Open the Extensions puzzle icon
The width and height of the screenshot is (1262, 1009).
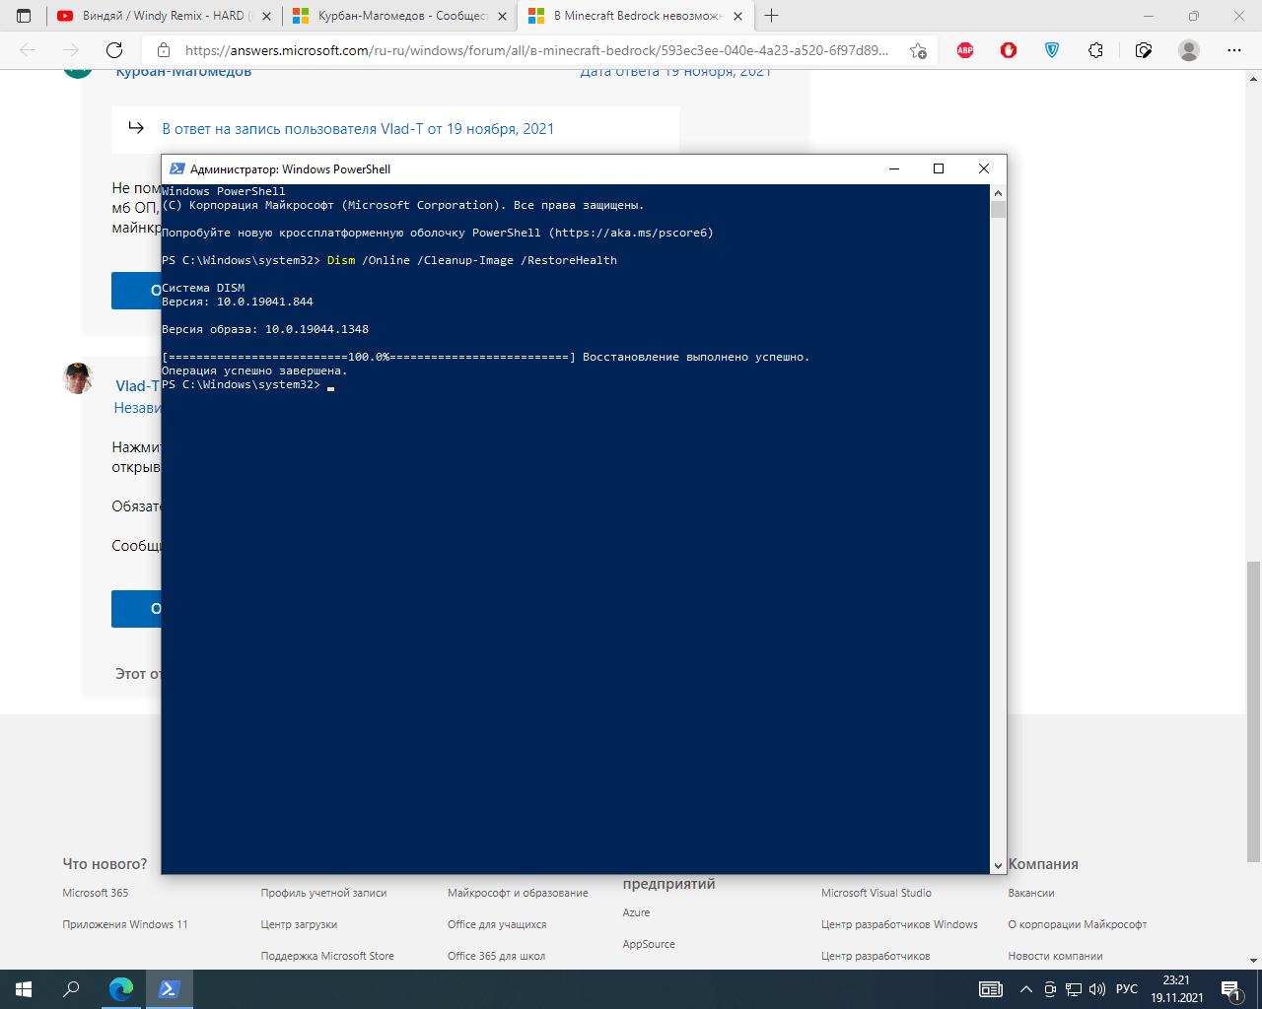[1095, 50]
